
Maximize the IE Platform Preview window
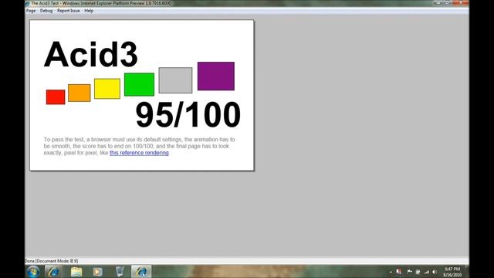447,2
